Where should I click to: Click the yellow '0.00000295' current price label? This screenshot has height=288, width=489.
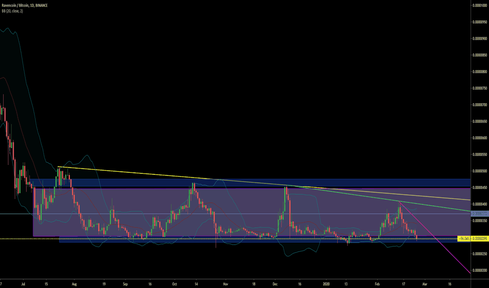click(x=480, y=239)
